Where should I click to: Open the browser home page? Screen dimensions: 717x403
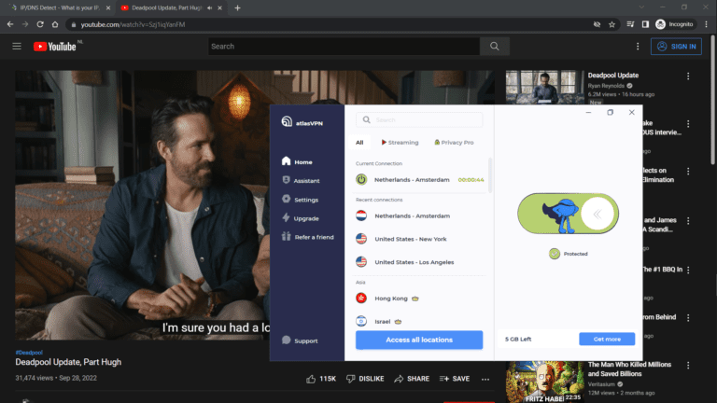coord(55,24)
